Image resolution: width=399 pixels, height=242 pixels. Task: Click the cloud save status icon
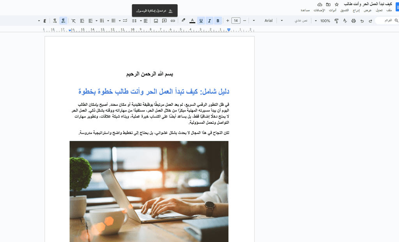pos(320,4)
